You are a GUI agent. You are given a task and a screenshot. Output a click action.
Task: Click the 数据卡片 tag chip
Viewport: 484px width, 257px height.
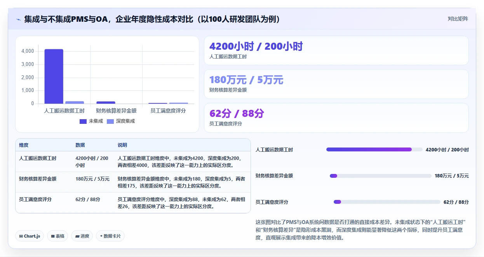[110, 236]
